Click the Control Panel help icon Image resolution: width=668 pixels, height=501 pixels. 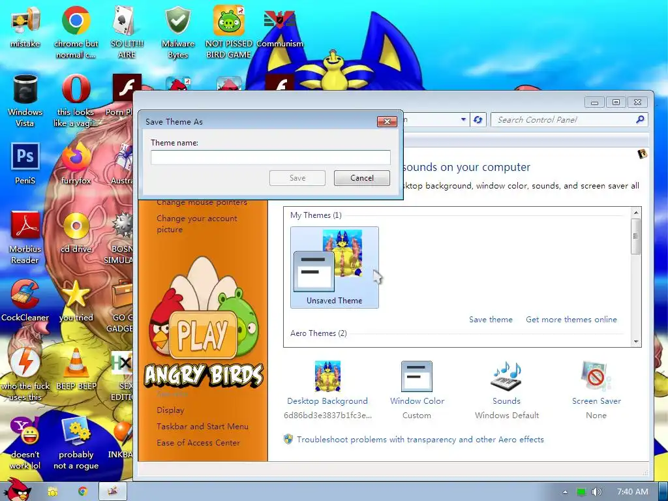click(643, 154)
